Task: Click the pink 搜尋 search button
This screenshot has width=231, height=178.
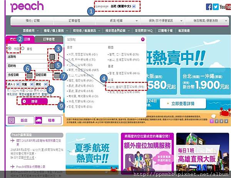Action: pyautogui.click(x=34, y=101)
